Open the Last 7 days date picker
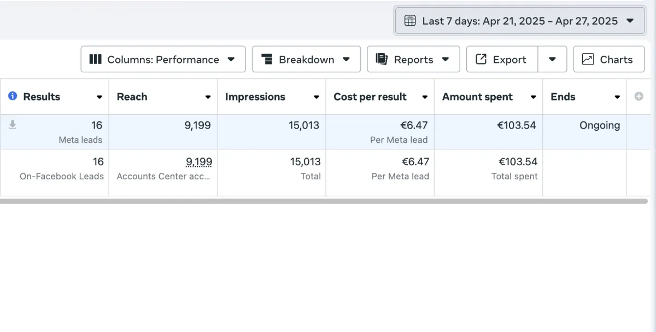The image size is (656, 332). [x=519, y=21]
